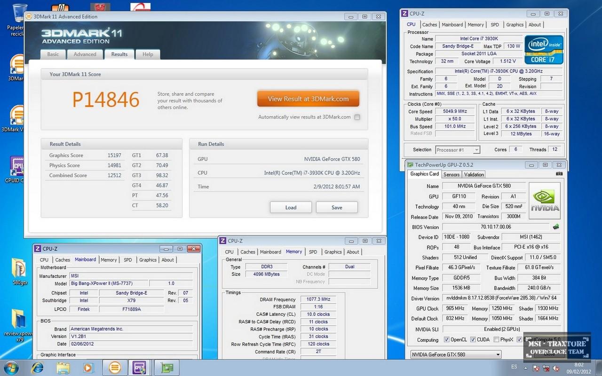The width and height of the screenshot is (602, 376).
Task: Switch to CPU-Z via taskbar icon
Action: 140,368
